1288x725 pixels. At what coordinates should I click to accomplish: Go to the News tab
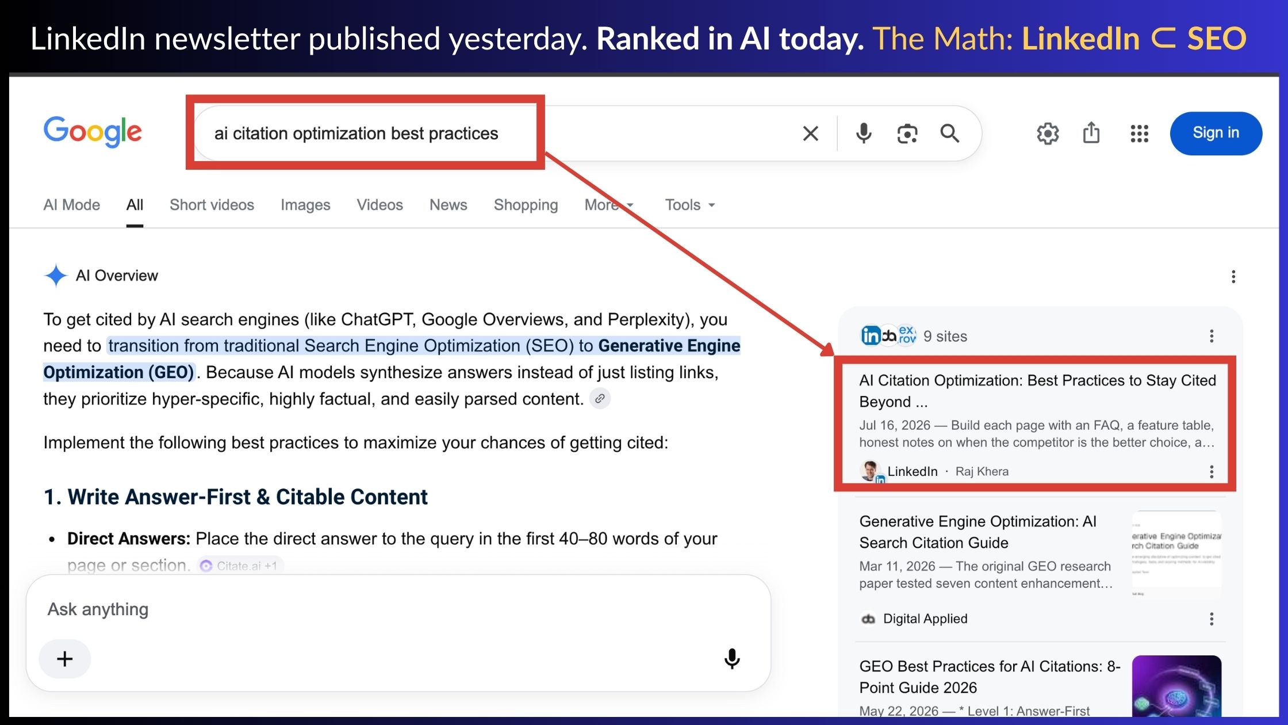click(x=448, y=205)
